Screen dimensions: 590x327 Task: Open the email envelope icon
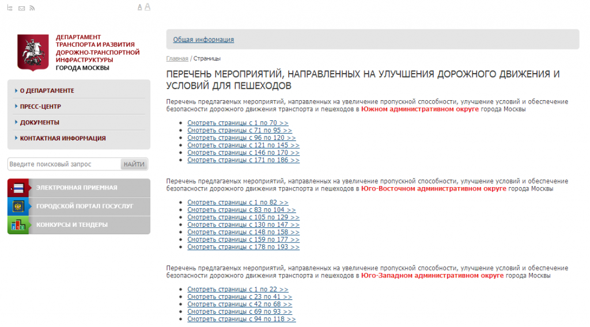(x=21, y=8)
